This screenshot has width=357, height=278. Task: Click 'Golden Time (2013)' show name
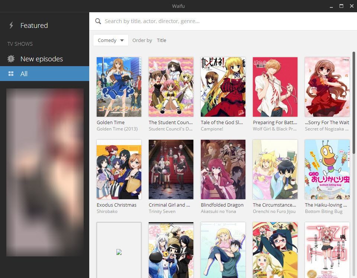tap(117, 129)
